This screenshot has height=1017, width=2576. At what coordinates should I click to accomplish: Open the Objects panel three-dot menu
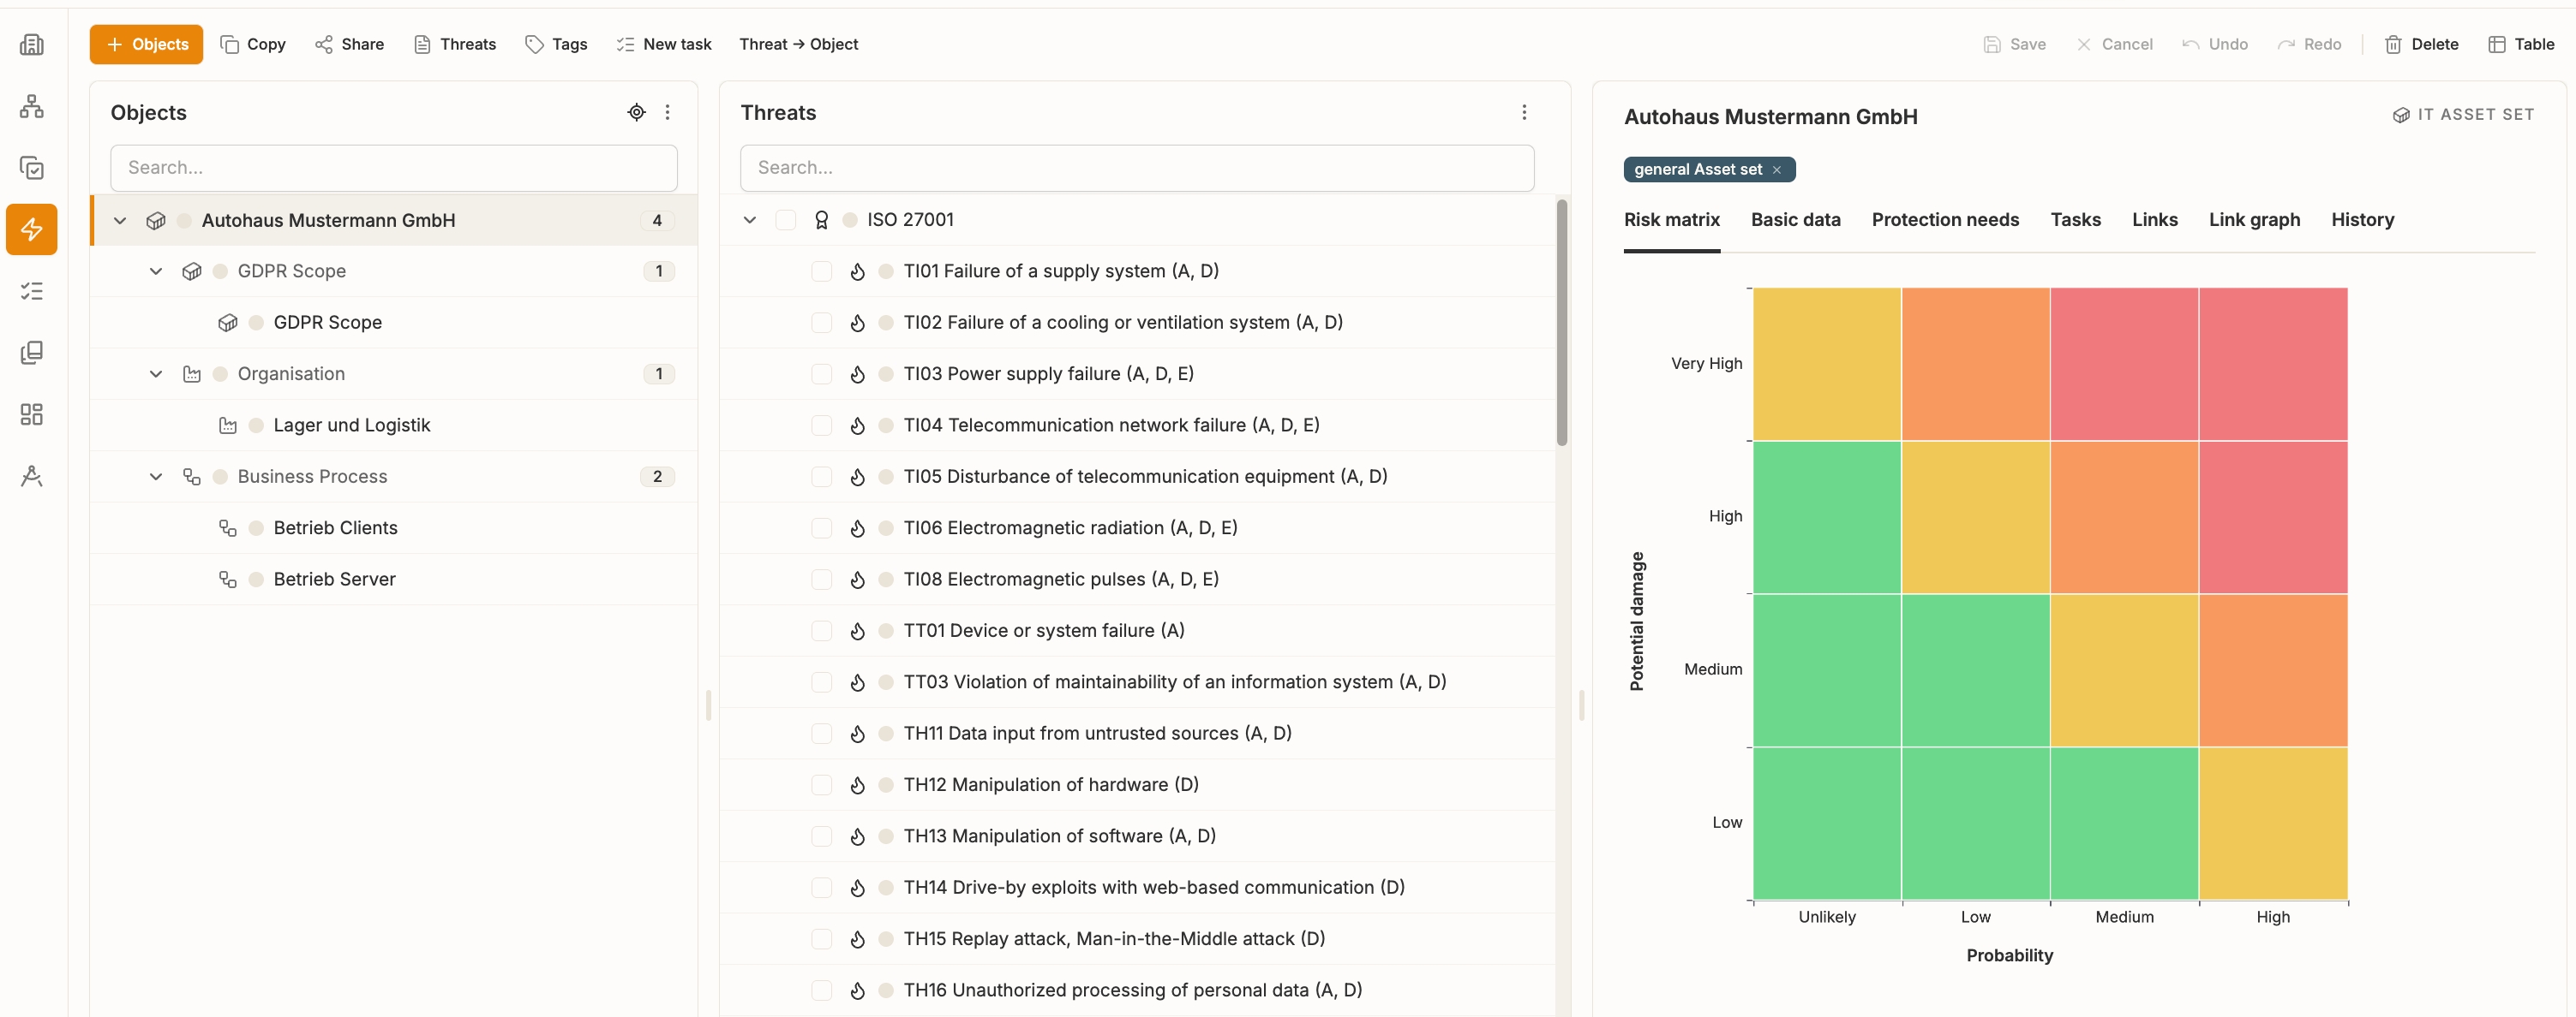[667, 112]
